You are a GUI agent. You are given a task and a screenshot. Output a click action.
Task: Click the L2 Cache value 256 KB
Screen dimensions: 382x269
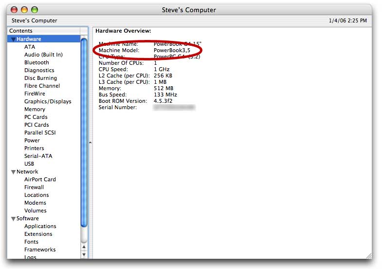point(163,76)
